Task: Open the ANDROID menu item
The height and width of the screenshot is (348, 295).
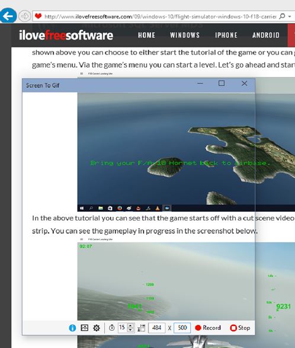Action: tap(266, 35)
